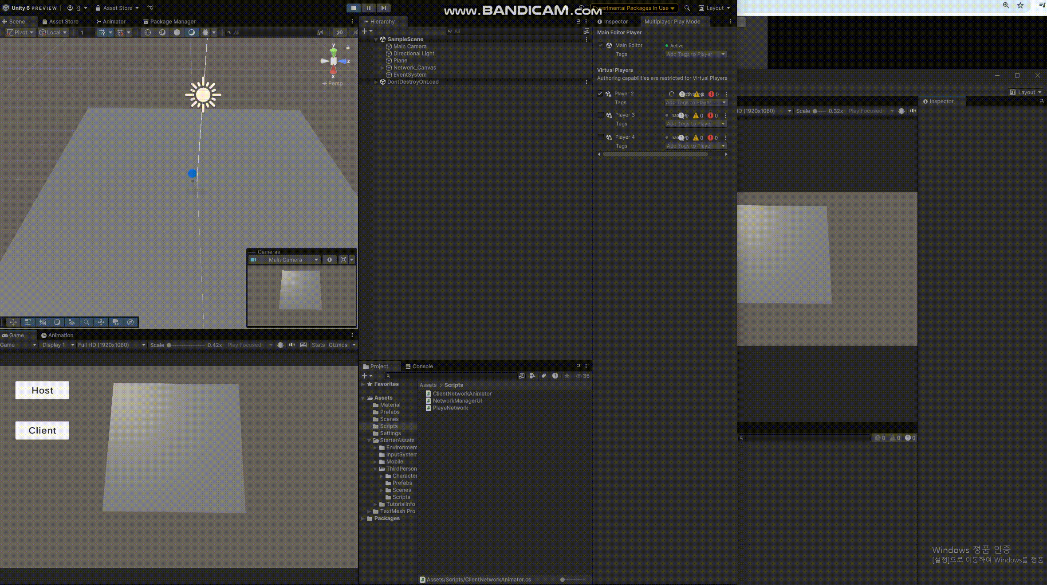This screenshot has height=585, width=1047.
Task: Toggle 2D view in Scene toolbar
Action: pyautogui.click(x=339, y=32)
